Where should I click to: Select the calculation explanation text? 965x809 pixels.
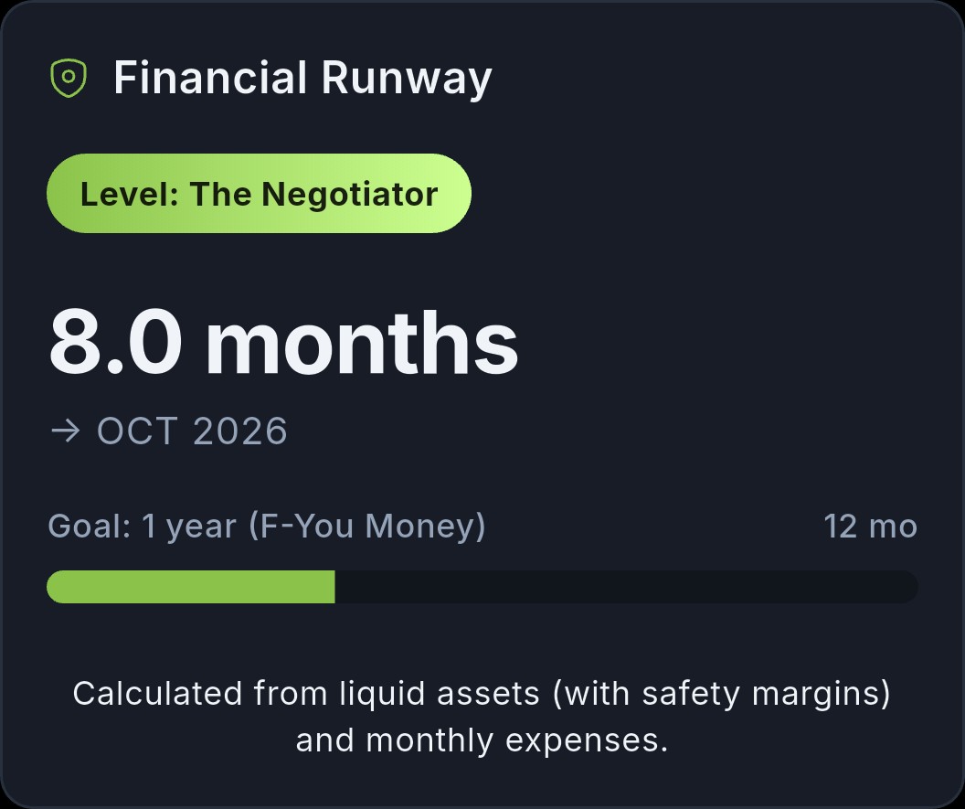[x=482, y=716]
